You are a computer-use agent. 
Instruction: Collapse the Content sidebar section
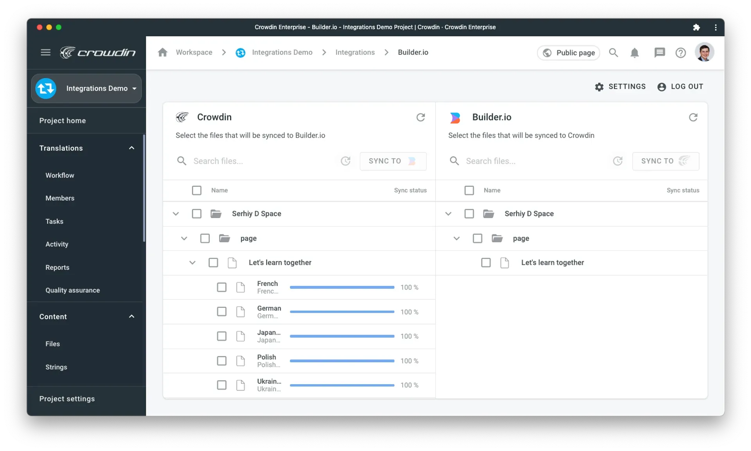(x=131, y=317)
